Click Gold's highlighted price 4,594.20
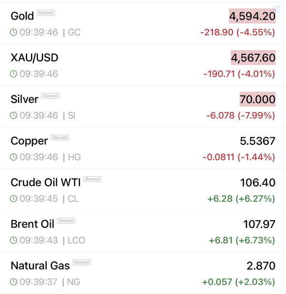The height and width of the screenshot is (294, 286). click(252, 16)
